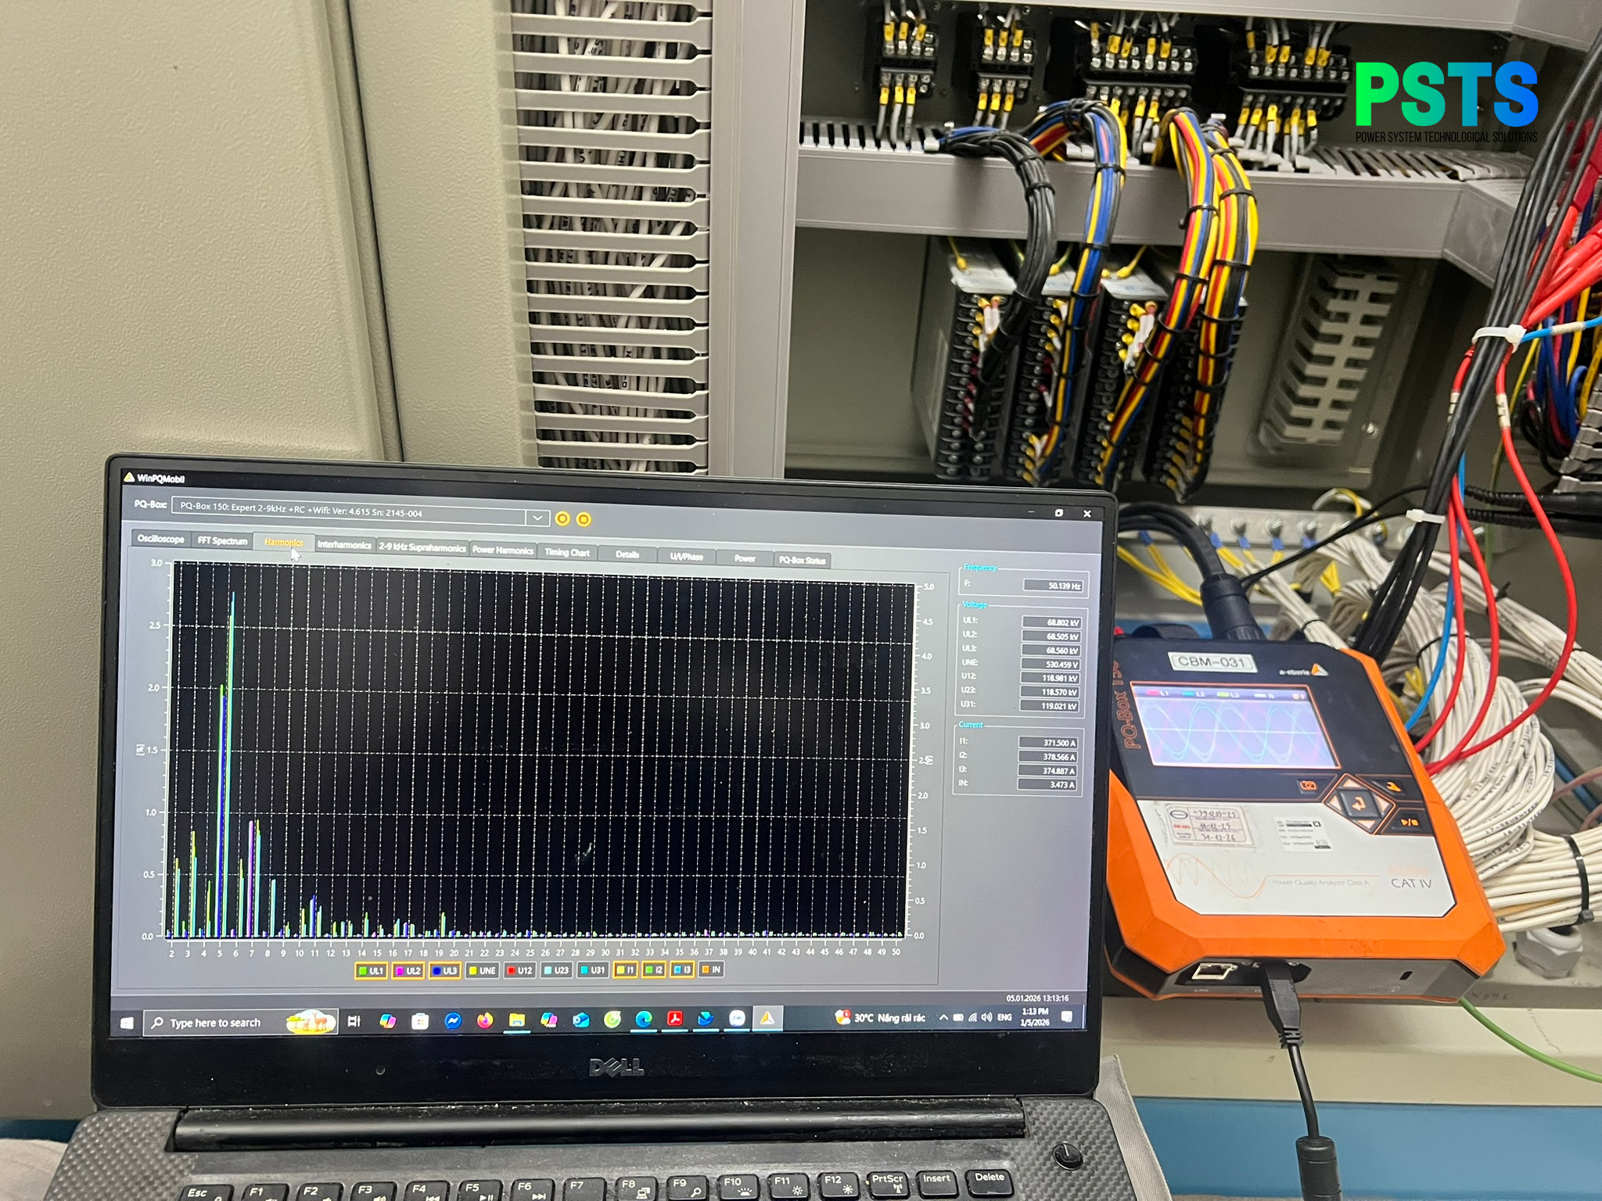1602x1201 pixels.
Task: Open Firefox from the taskbar
Action: coord(485,1020)
